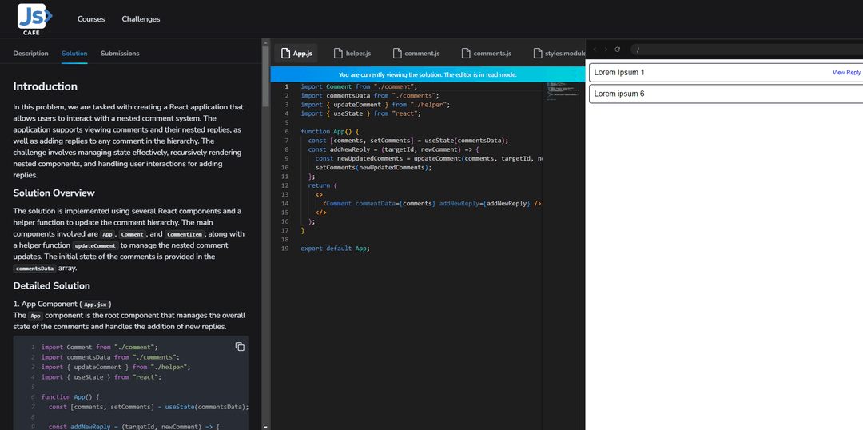The height and width of the screenshot is (430, 863).
Task: Click the Introduction heading
Action: click(45, 86)
